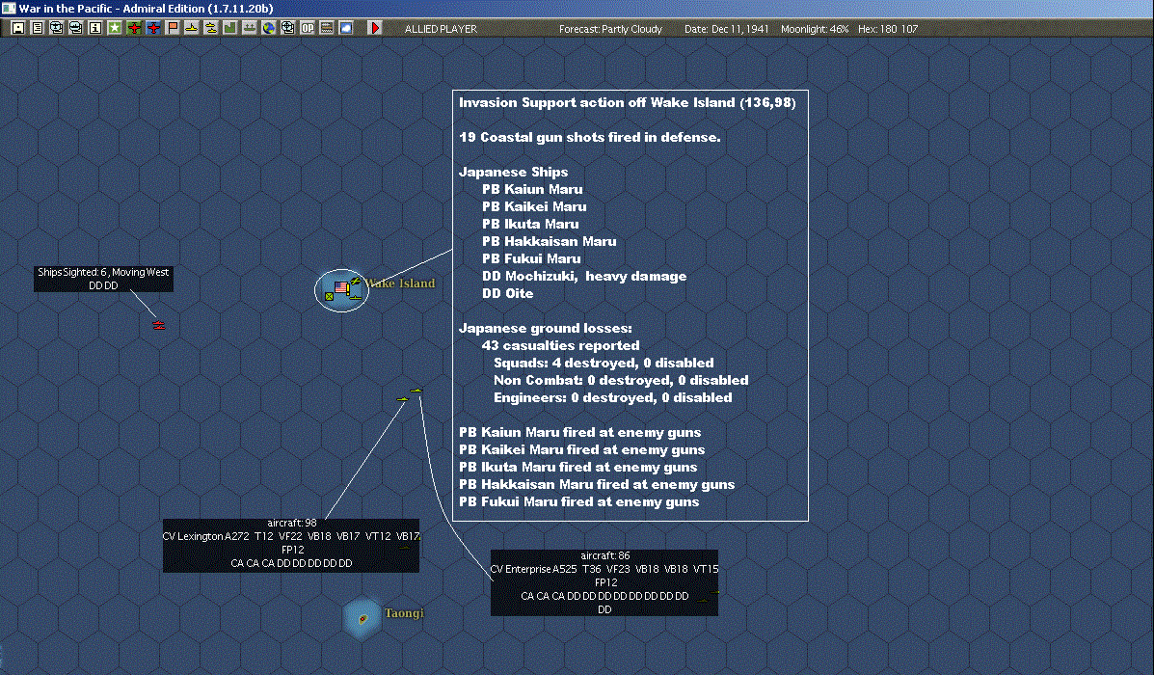Click the 'Invasion Support action off Wake Island' heading
1154x675 pixels.
pos(627,102)
